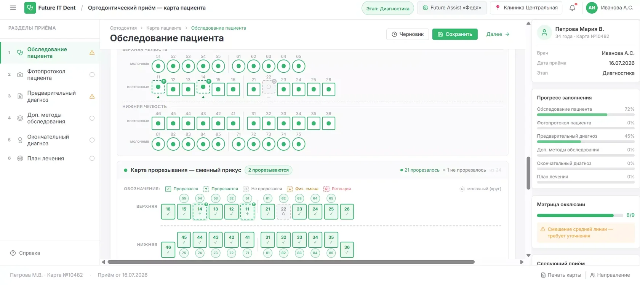This screenshot has width=640, height=285.
Task: Open Ортодонтия breadcrumb
Action: pyautogui.click(x=123, y=28)
